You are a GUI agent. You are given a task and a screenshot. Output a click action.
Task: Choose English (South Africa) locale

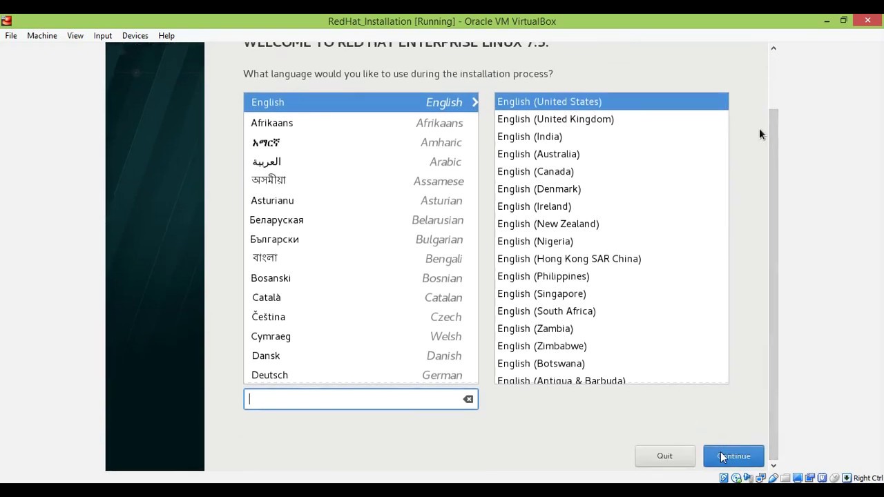[611, 311]
